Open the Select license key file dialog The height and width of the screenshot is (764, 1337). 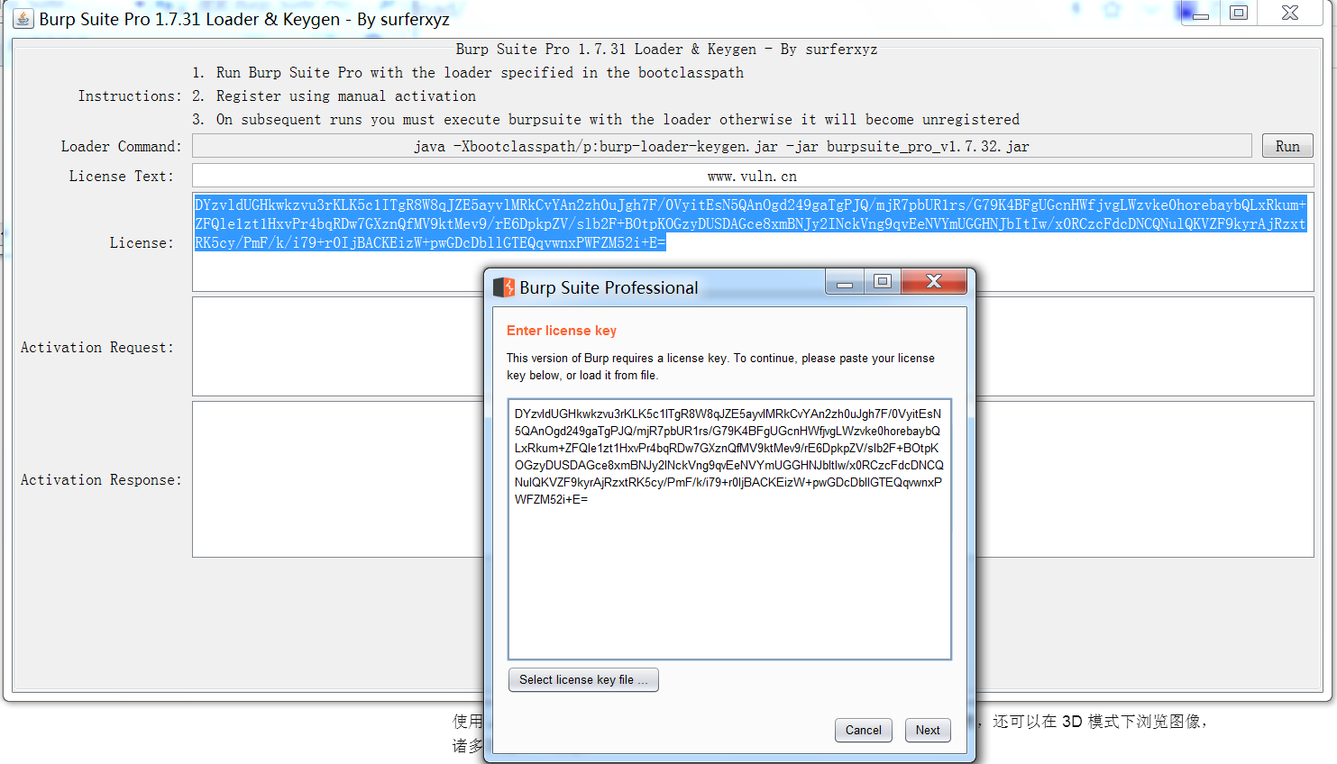point(582,679)
